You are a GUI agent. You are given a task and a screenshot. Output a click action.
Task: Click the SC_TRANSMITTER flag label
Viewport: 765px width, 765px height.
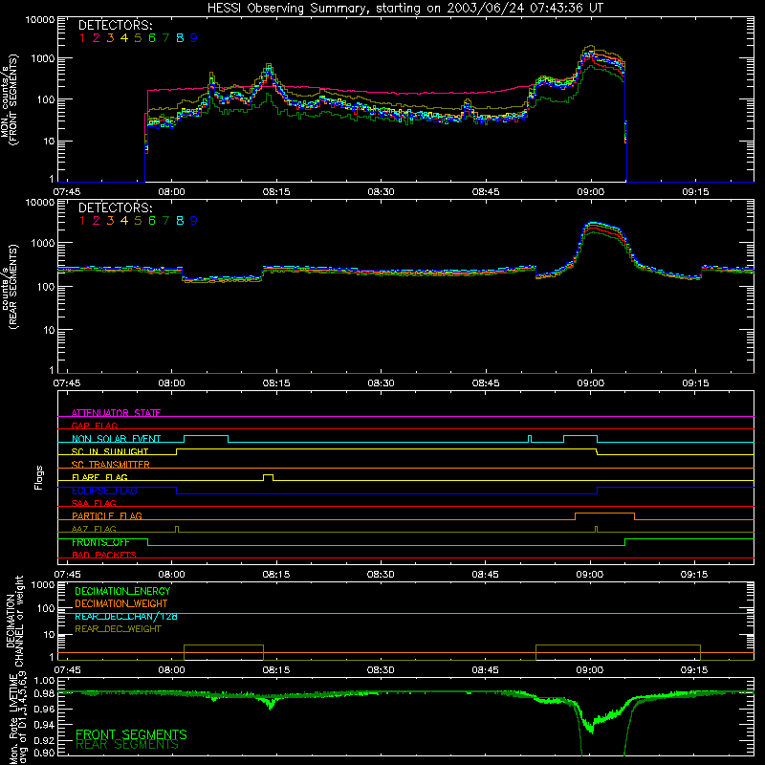click(110, 464)
